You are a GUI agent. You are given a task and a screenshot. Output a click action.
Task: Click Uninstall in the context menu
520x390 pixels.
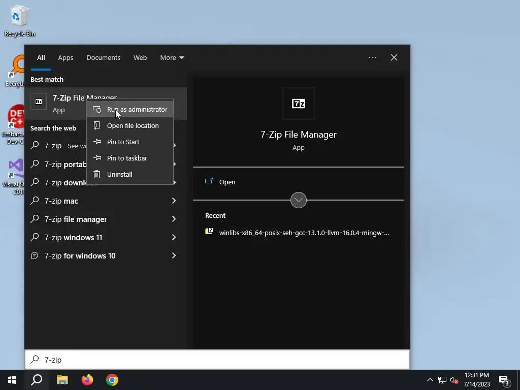click(129, 175)
